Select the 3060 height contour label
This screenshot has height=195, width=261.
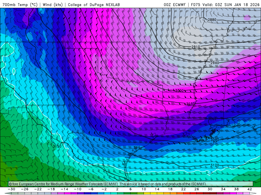(212, 119)
